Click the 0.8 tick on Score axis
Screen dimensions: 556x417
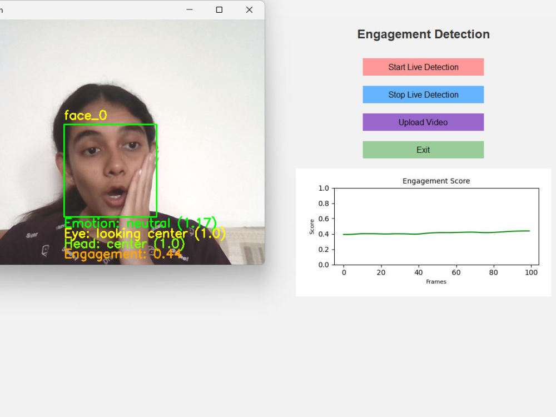pos(324,203)
